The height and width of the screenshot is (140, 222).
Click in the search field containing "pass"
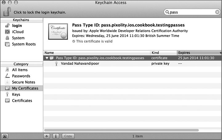point(191,12)
